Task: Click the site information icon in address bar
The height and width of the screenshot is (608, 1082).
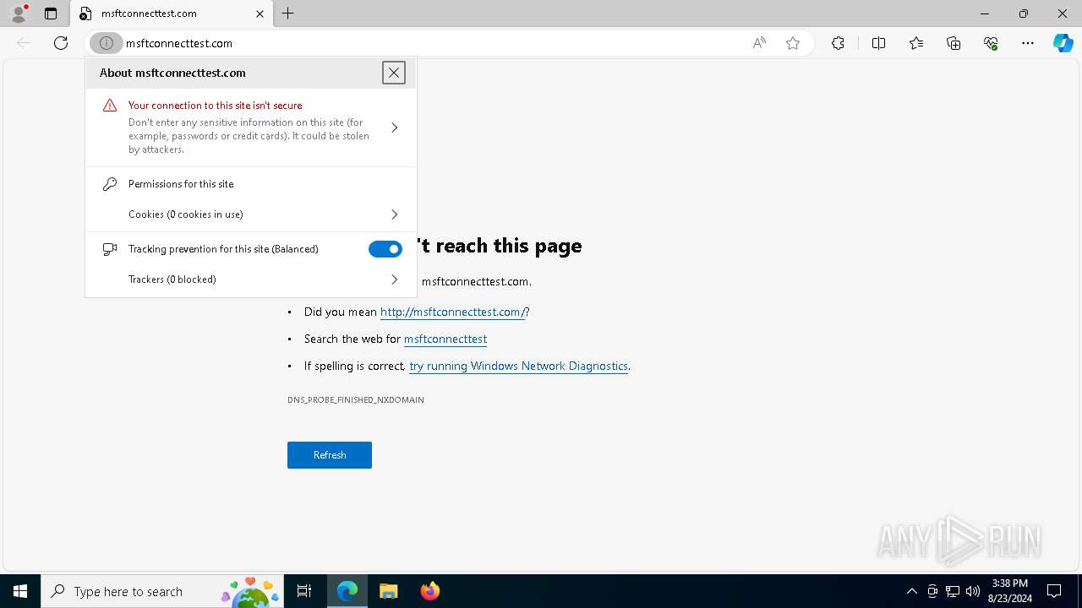Action: pos(107,43)
